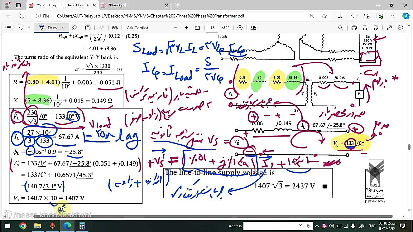Image resolution: width=413 pixels, height=232 pixels.
Task: Print the PDF document
Action: 354,28
